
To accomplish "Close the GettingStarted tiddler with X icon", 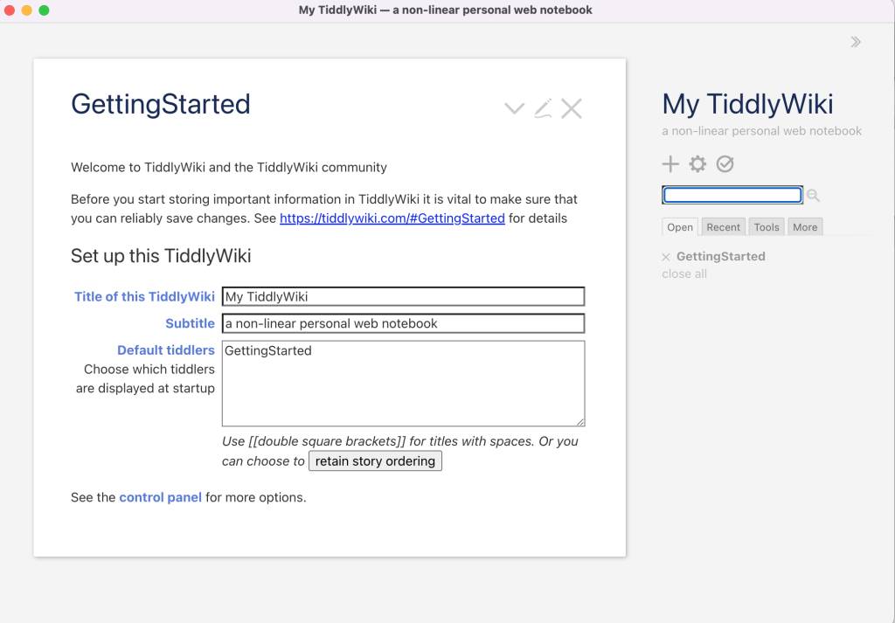I will click(x=572, y=107).
